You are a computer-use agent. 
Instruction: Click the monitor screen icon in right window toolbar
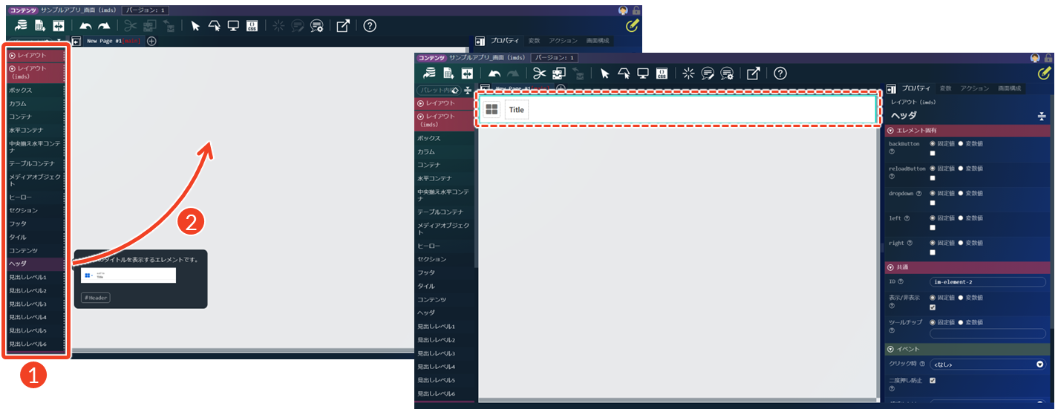click(643, 73)
